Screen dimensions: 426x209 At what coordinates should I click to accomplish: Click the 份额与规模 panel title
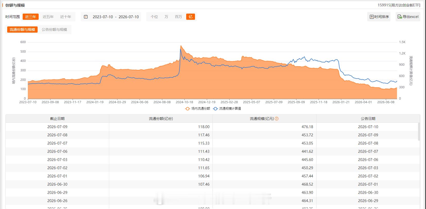pyautogui.click(x=15, y=5)
